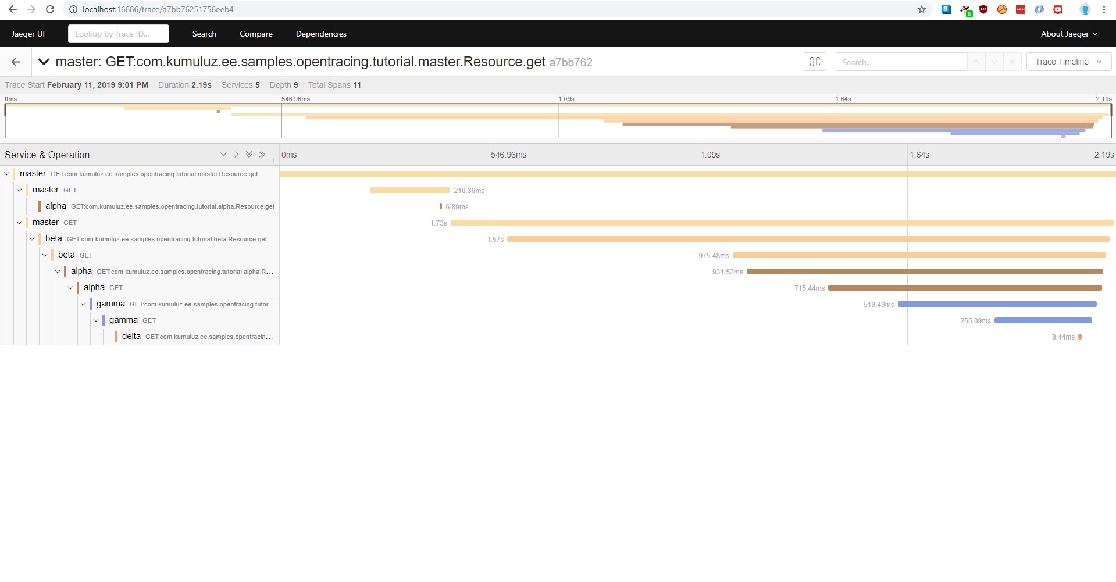This screenshot has width=1116, height=582.
Task: Collapse the gamma GET span
Action: 96,320
